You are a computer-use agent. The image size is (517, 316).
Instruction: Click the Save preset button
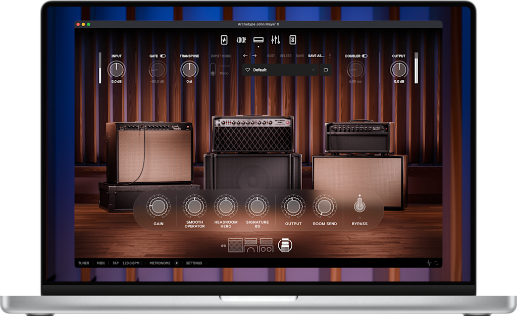[300, 56]
